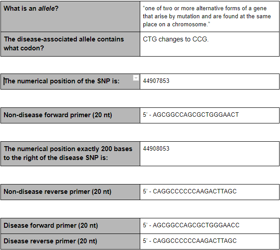Click the italic word 'allele'
Screen dimensions: 280x250
(x=46, y=8)
